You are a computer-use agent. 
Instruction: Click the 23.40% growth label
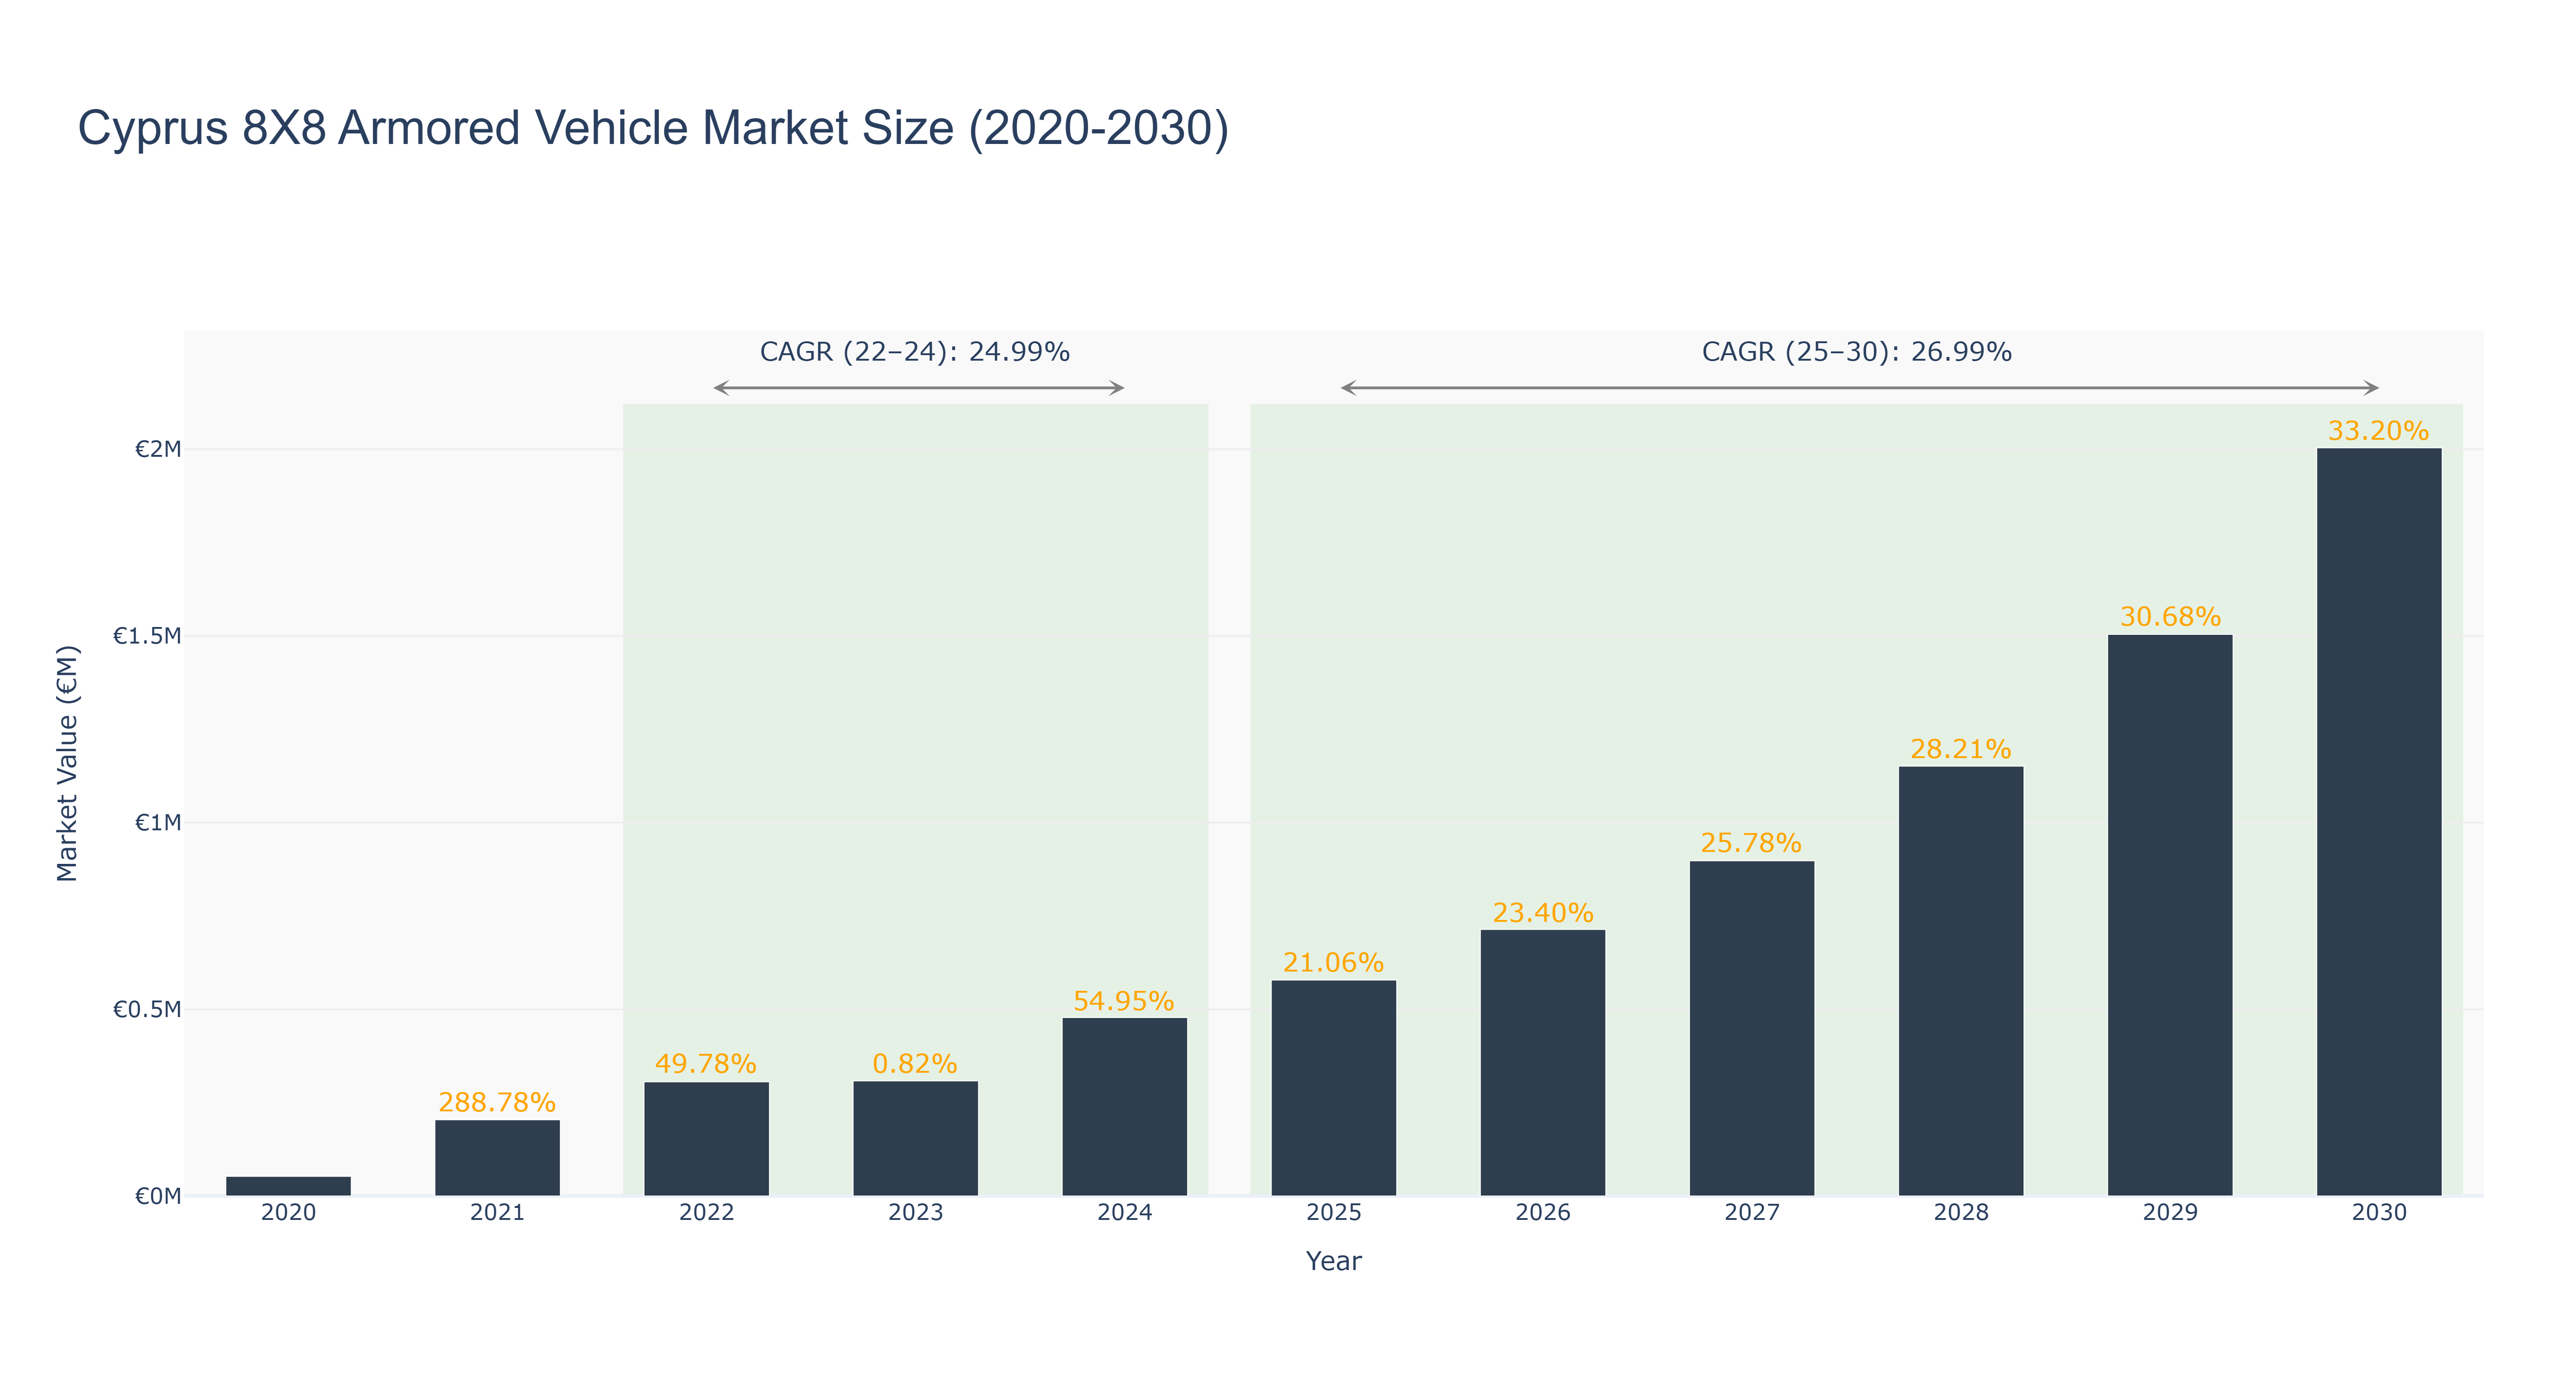[1542, 912]
